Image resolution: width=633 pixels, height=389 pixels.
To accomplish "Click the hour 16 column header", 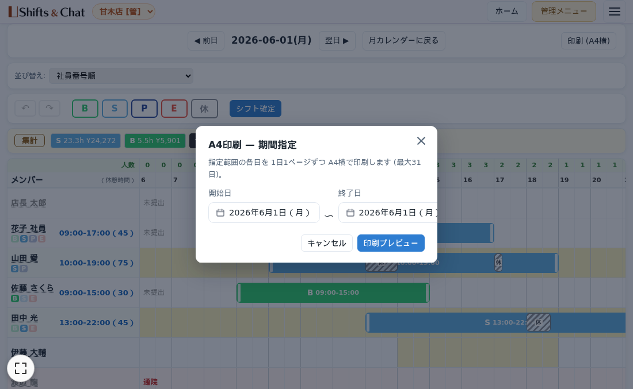I will coord(467,180).
